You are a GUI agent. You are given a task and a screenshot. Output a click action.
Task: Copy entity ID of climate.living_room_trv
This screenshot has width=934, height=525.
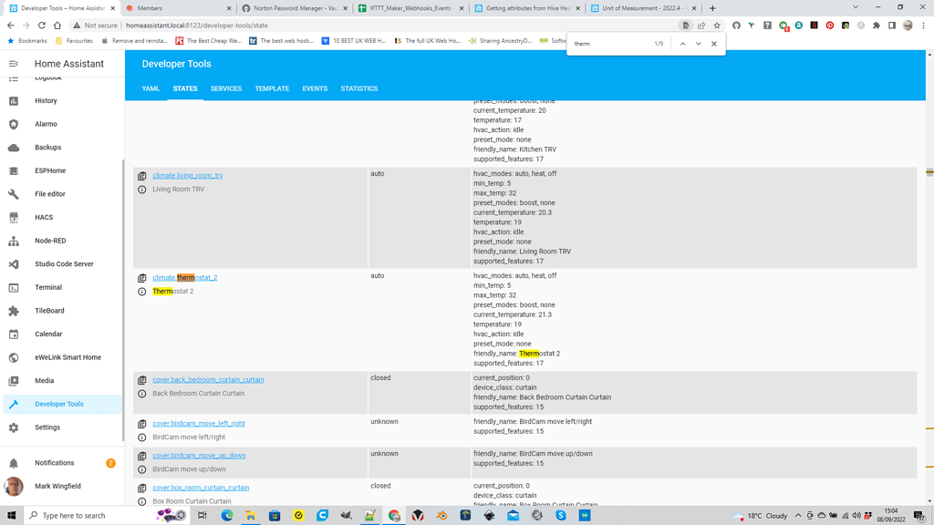[140, 175]
